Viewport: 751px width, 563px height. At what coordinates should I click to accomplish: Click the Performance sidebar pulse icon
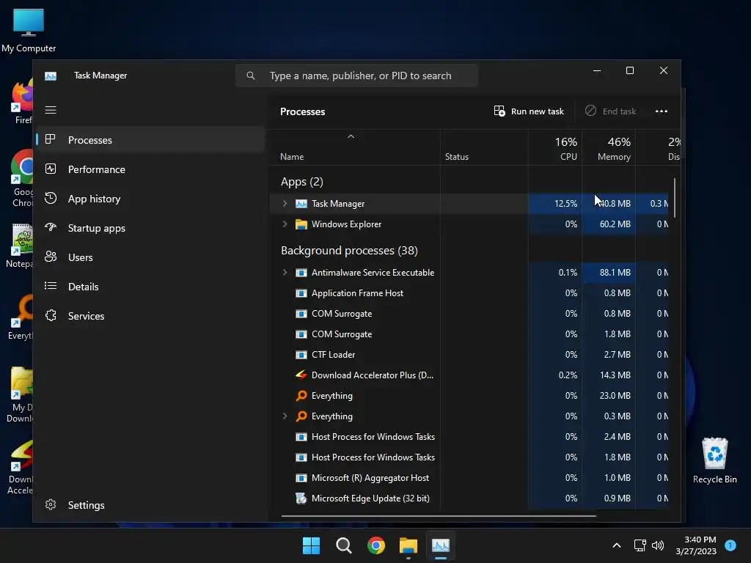pos(51,169)
